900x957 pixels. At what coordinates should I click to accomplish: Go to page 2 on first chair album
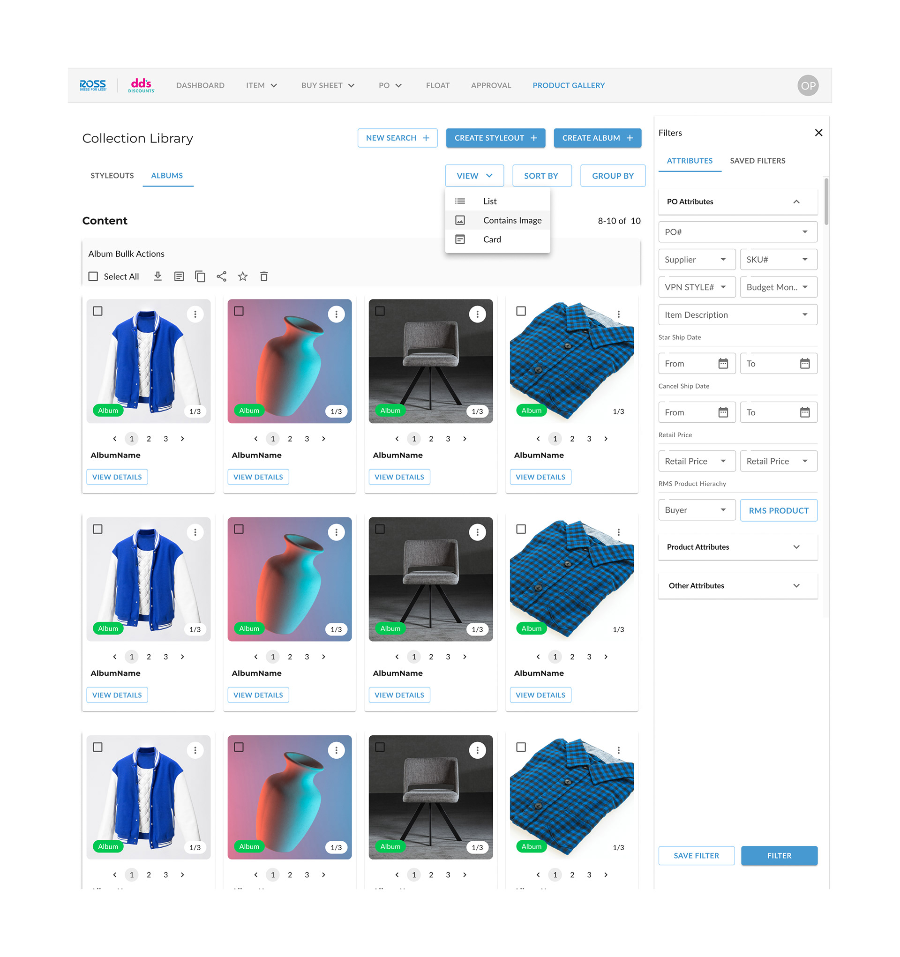pos(431,439)
